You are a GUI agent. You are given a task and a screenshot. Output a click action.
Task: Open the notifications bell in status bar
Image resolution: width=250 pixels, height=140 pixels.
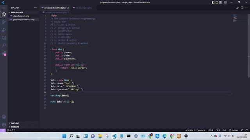coord(246,130)
